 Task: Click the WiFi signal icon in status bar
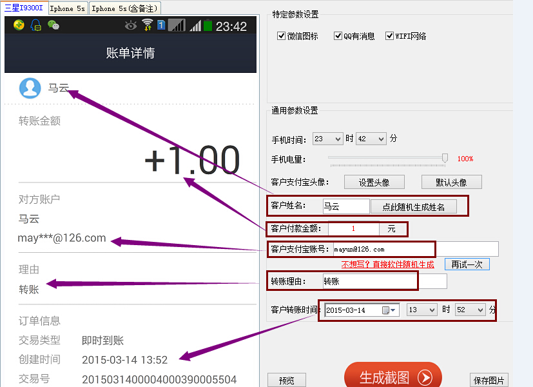click(x=148, y=26)
